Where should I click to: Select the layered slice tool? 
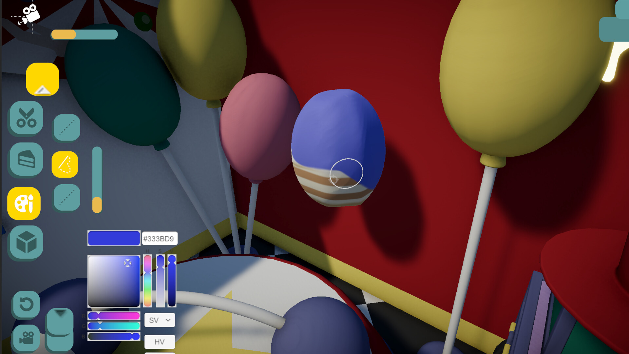pyautogui.click(x=27, y=159)
